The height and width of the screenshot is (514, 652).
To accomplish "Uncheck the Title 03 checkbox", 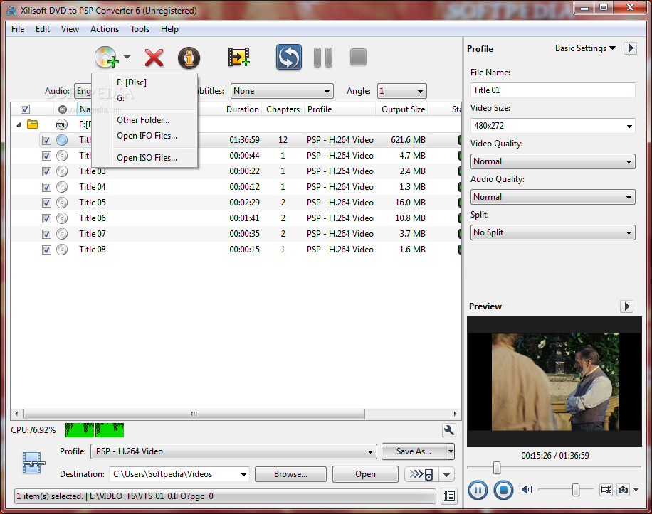I will tap(46, 171).
